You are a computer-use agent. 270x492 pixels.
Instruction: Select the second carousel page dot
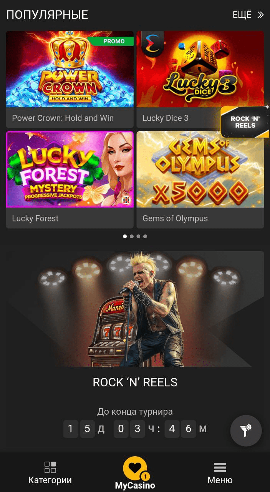(x=132, y=236)
